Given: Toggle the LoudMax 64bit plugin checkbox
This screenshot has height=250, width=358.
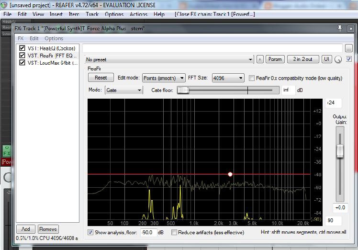Looking at the screenshot, I should [x=22, y=63].
